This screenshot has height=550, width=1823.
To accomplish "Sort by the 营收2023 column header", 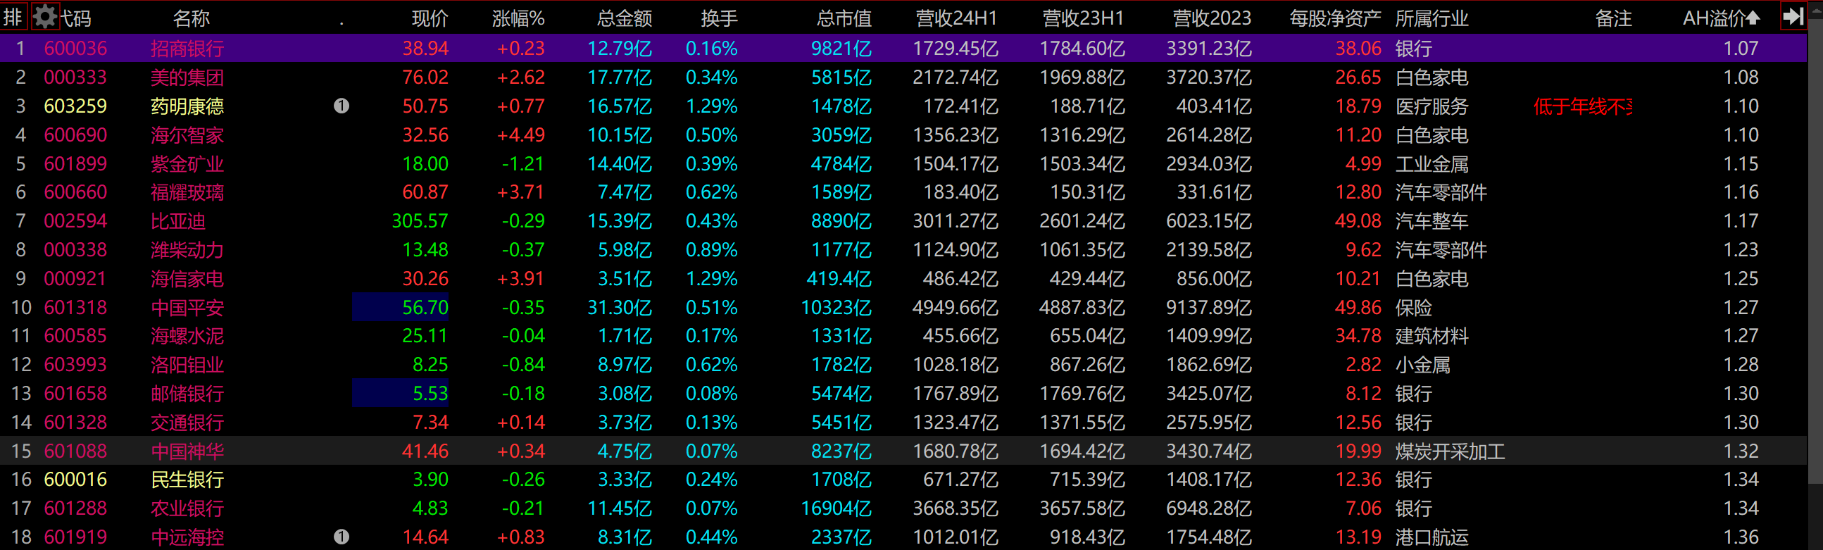I will 1212,18.
